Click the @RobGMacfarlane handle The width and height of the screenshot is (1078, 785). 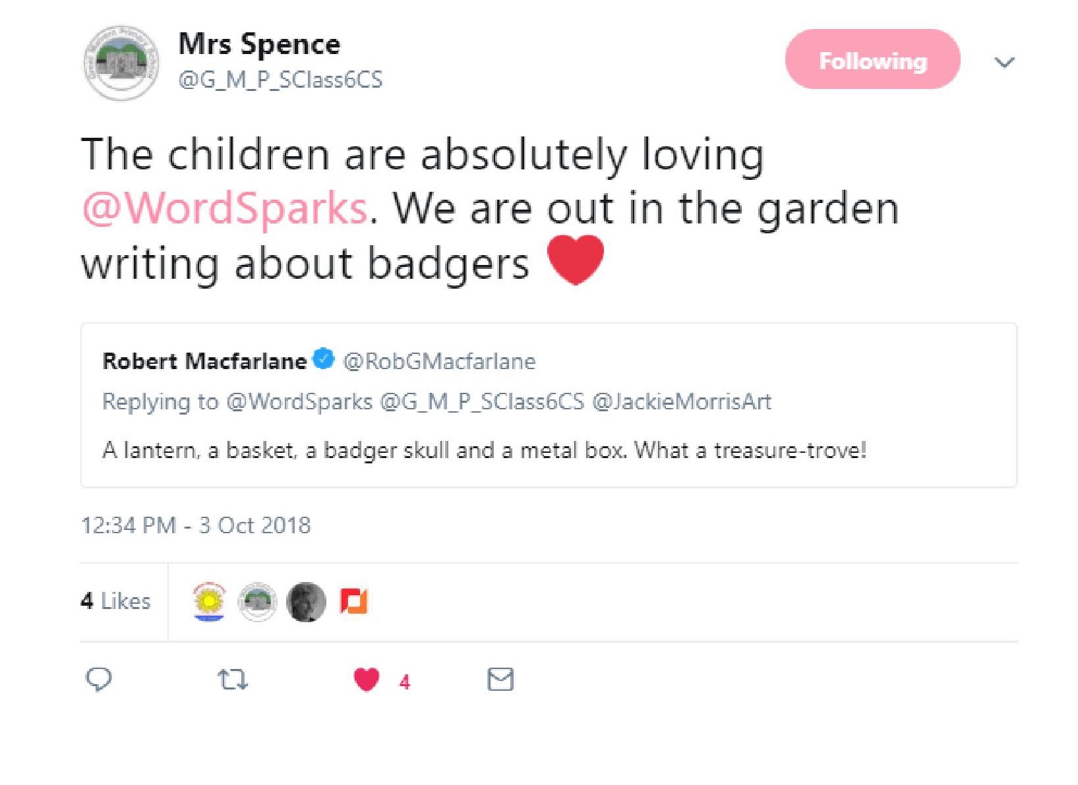click(x=439, y=361)
